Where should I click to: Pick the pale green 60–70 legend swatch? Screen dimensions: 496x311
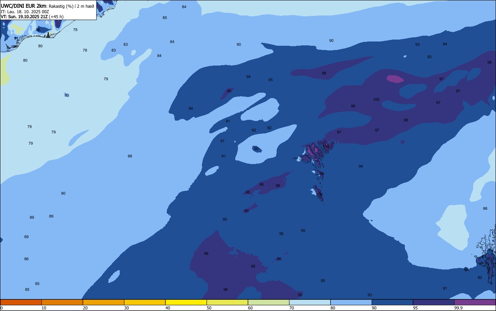coord(269,302)
